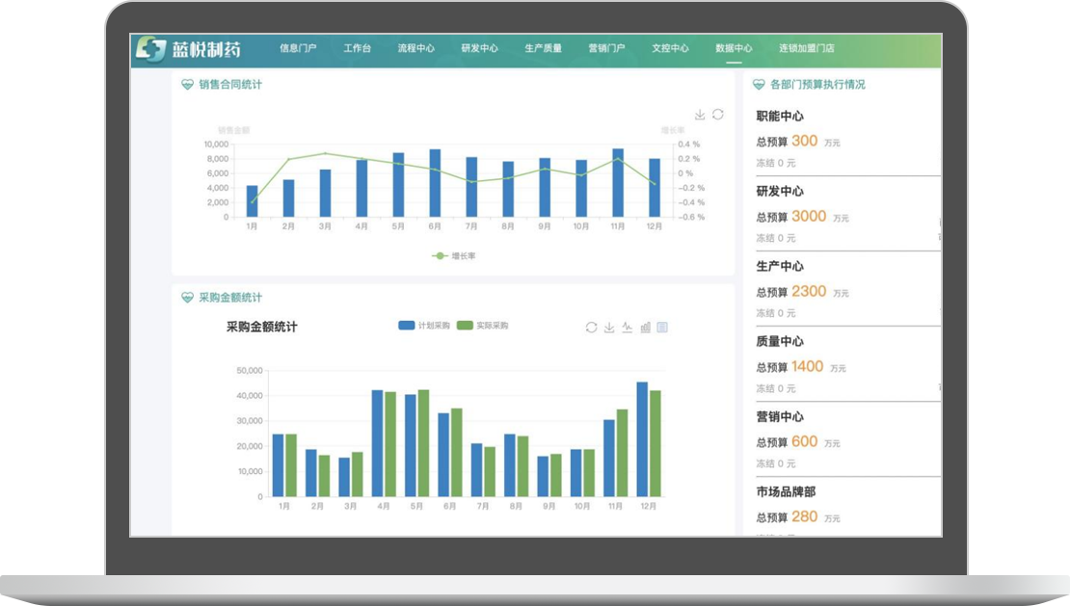Open data view for 采购金额统计 chart
This screenshot has width=1070, height=606.
click(x=662, y=328)
